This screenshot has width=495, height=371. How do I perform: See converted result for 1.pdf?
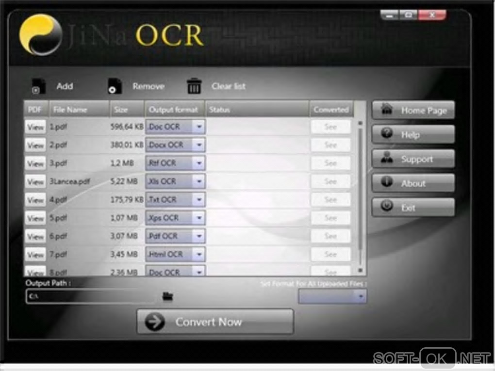coord(330,127)
